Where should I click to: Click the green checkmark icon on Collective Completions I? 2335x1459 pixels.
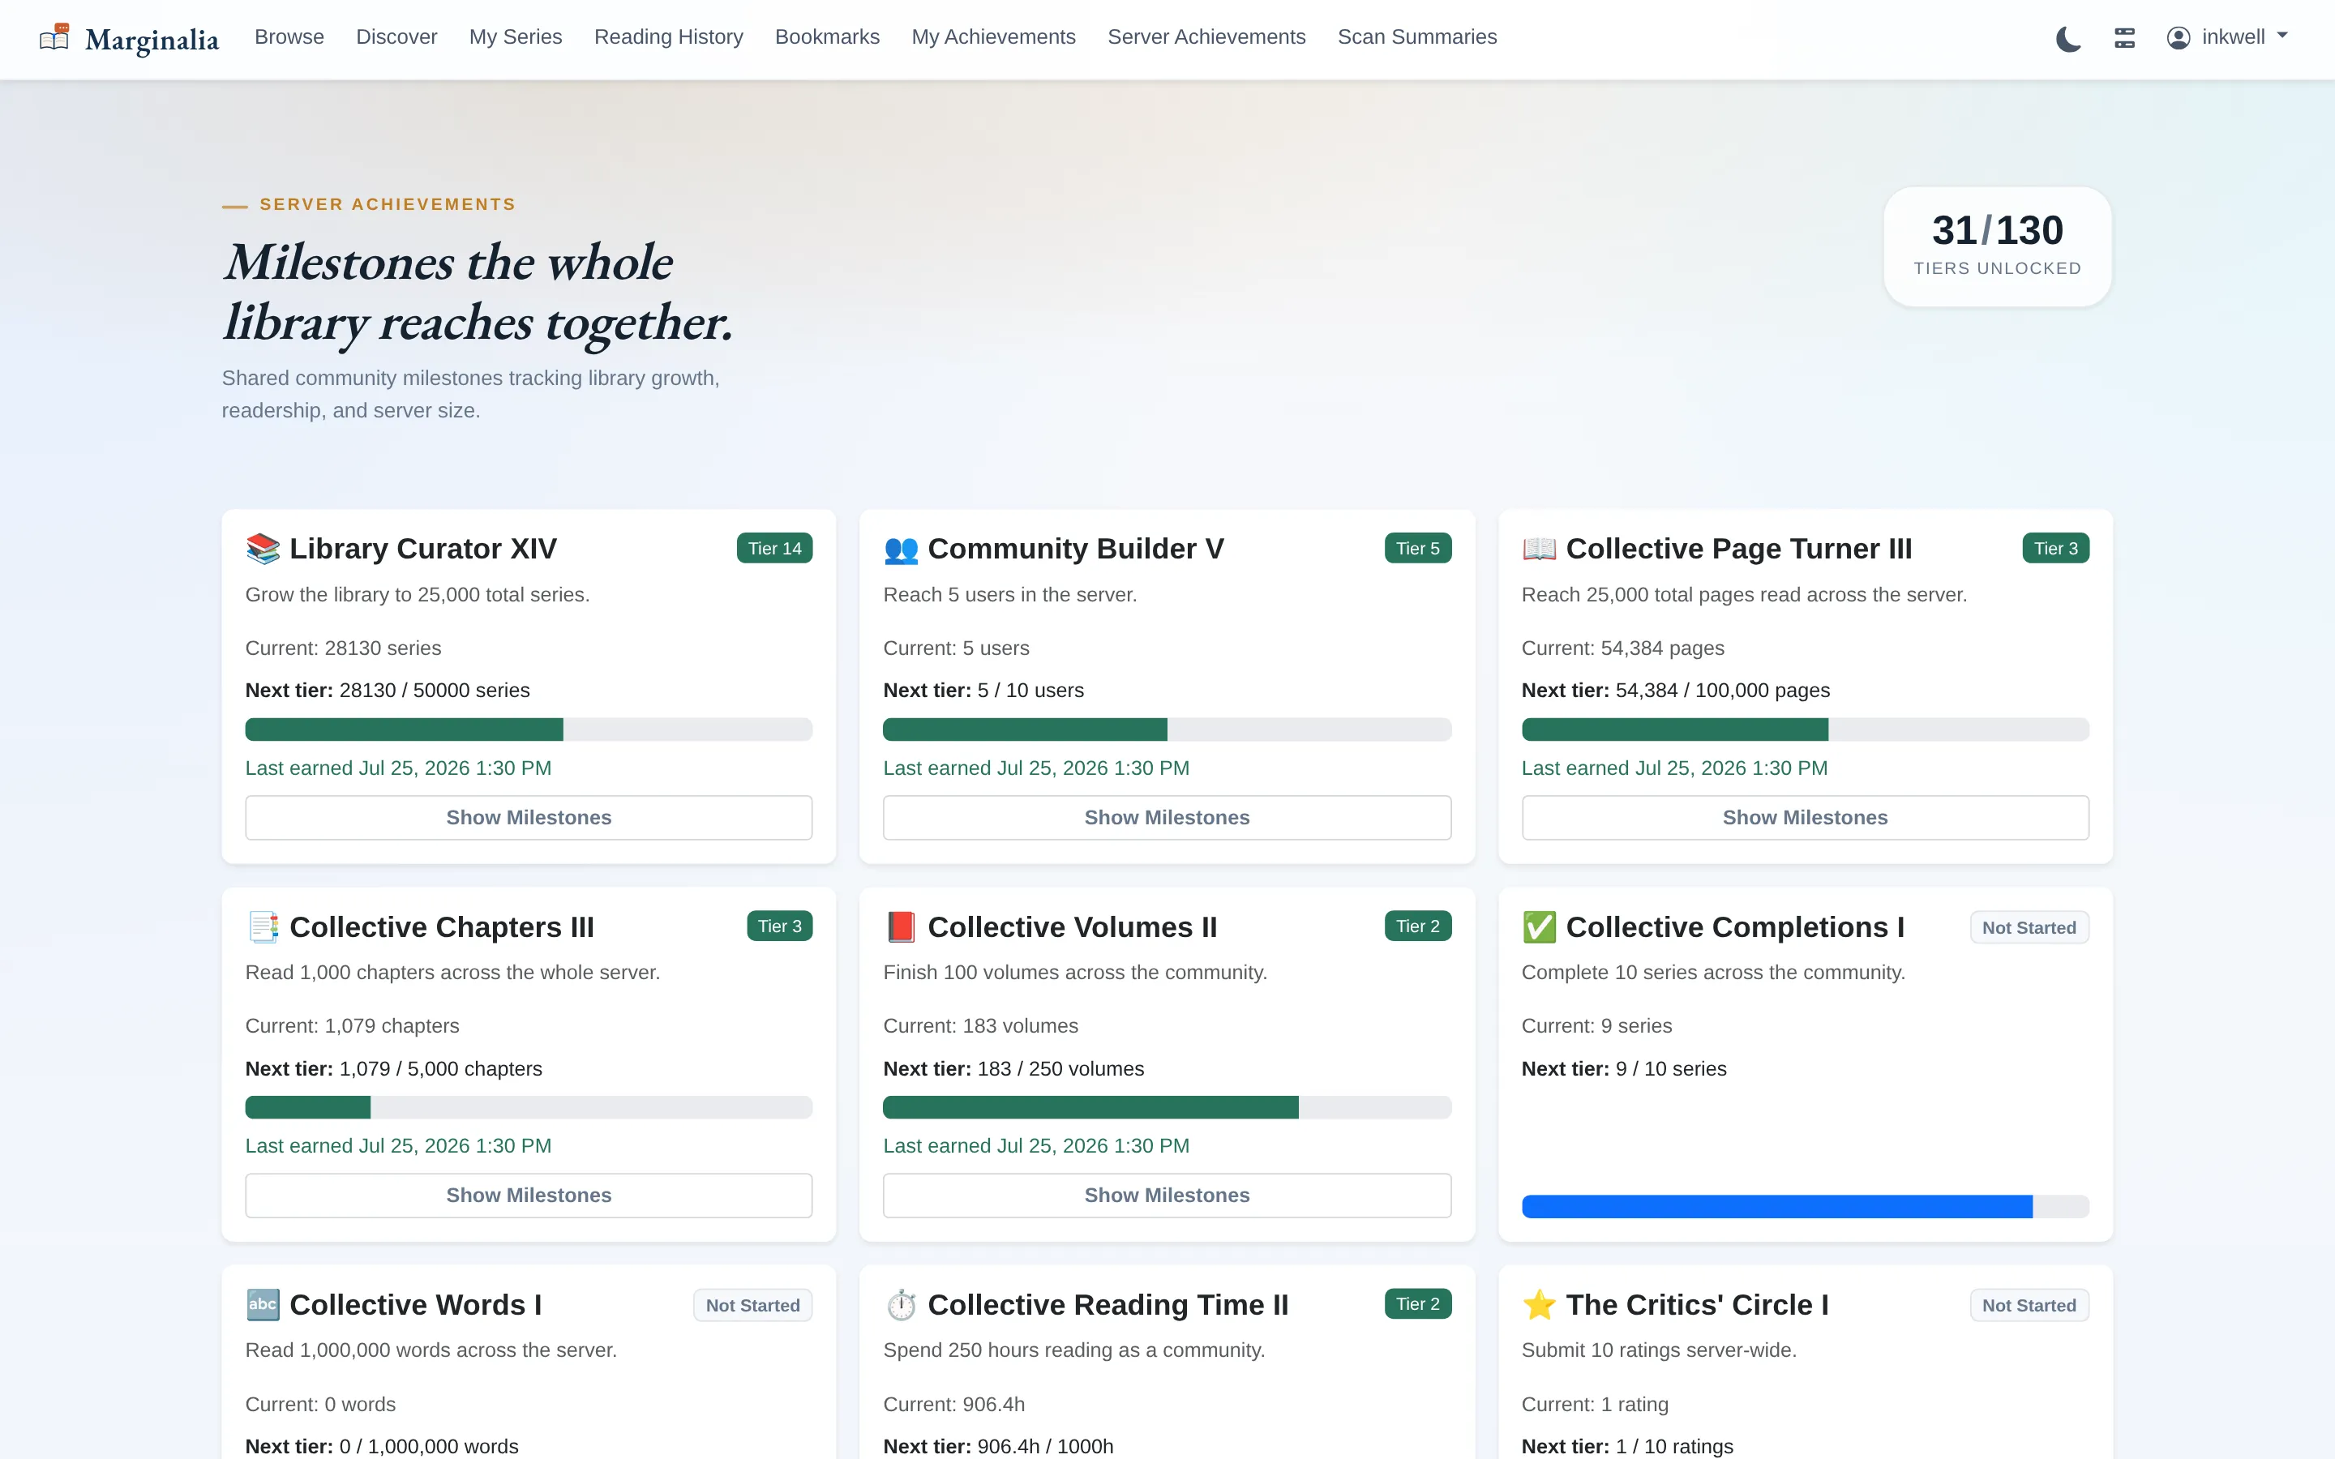tap(1539, 926)
